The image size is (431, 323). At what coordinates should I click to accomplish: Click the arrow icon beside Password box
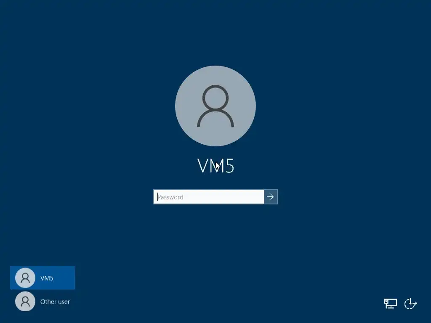tap(271, 197)
